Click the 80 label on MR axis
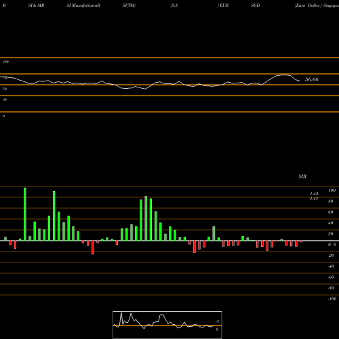 331,201
